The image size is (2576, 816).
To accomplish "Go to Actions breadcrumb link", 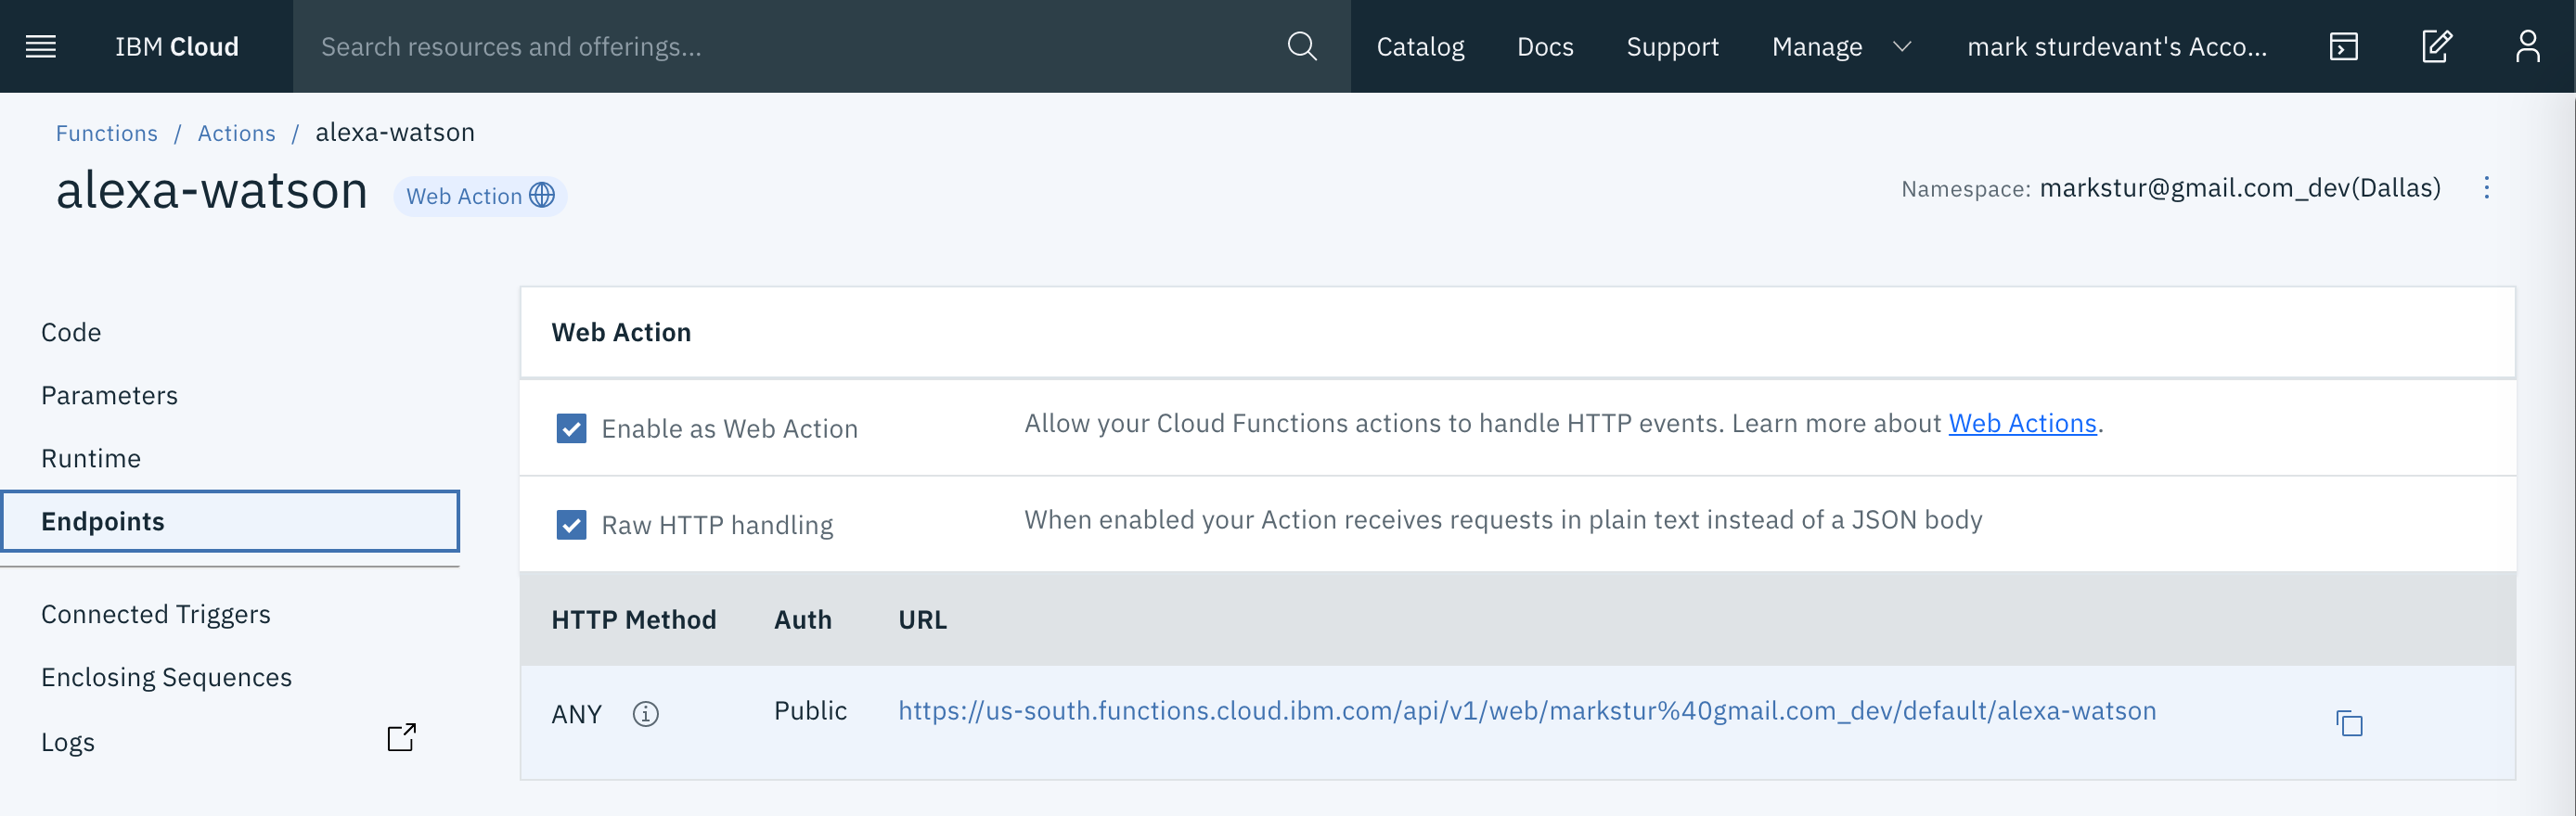I will pos(236,133).
